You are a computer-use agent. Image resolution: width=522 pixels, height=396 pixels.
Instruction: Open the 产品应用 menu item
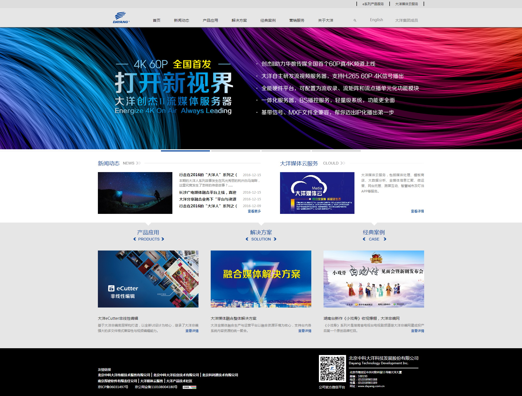[x=210, y=20]
